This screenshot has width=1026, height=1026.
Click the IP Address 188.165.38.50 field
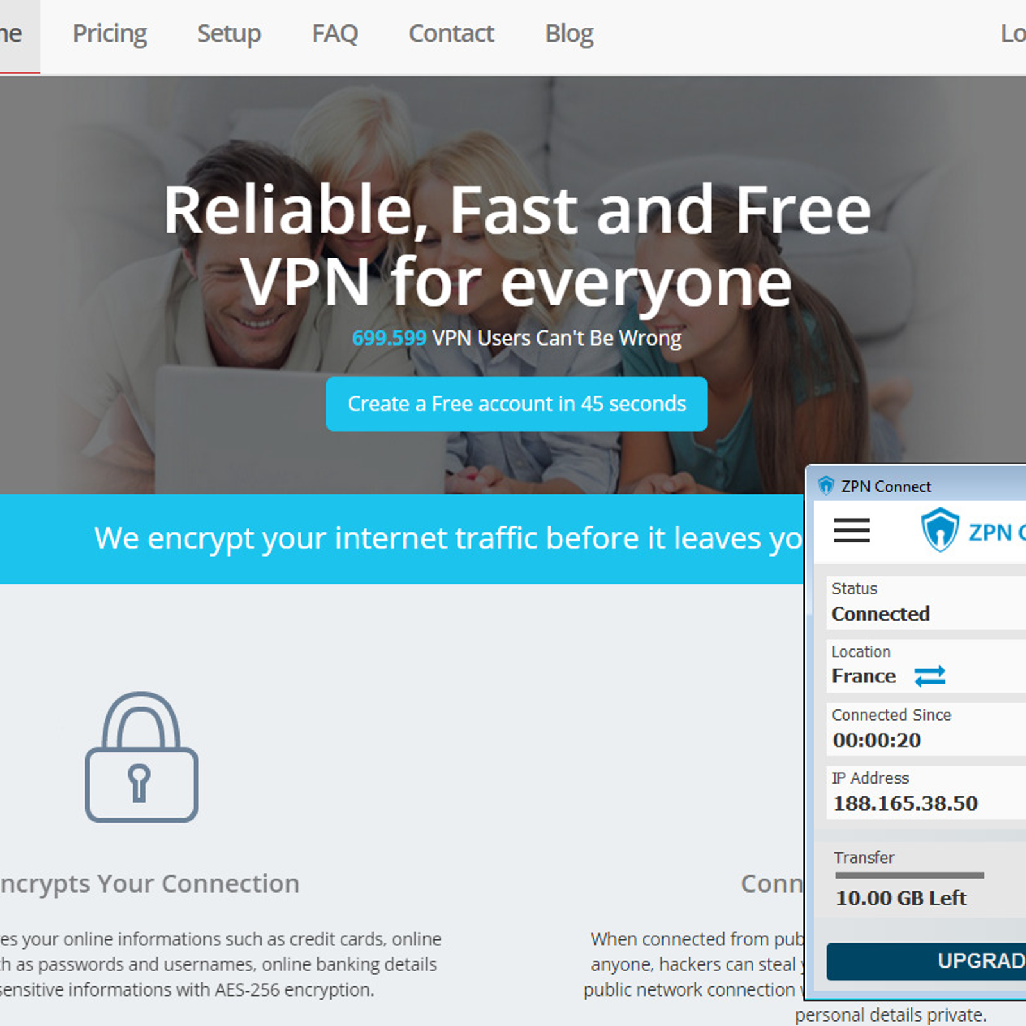pos(926,792)
